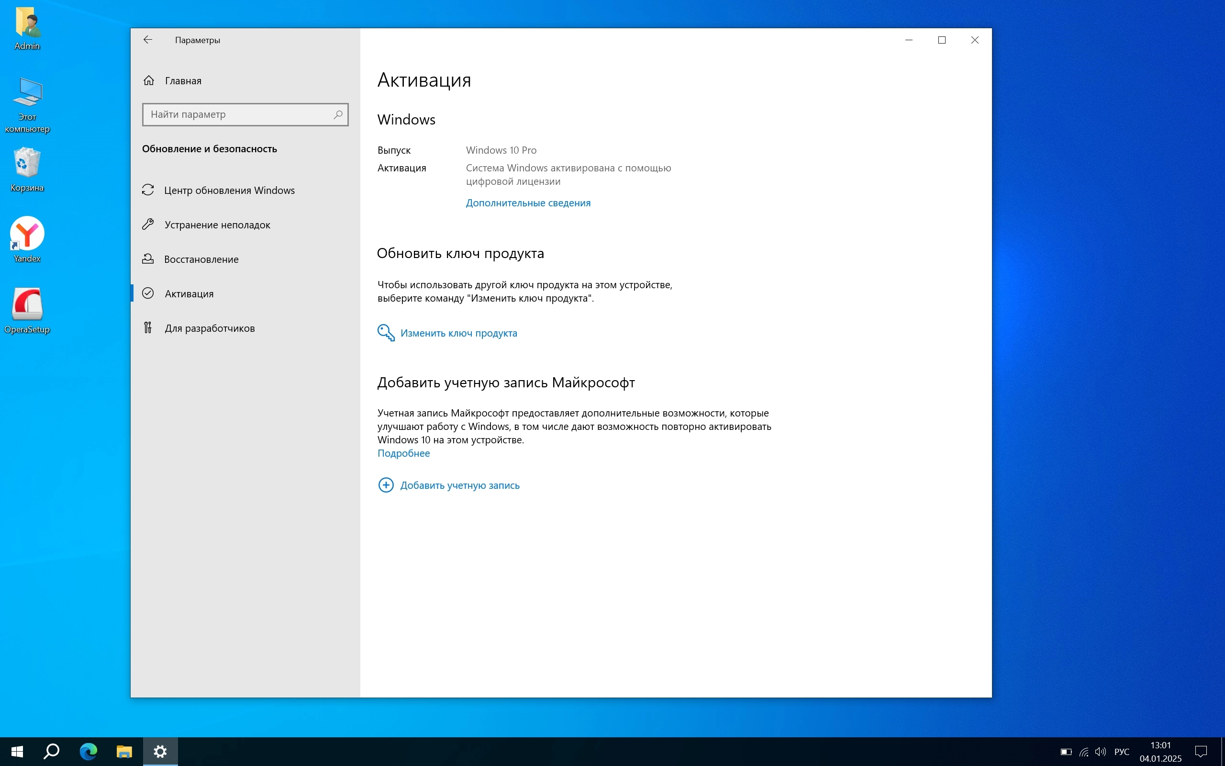Click the search magnifier in Найти параметр

click(x=338, y=114)
